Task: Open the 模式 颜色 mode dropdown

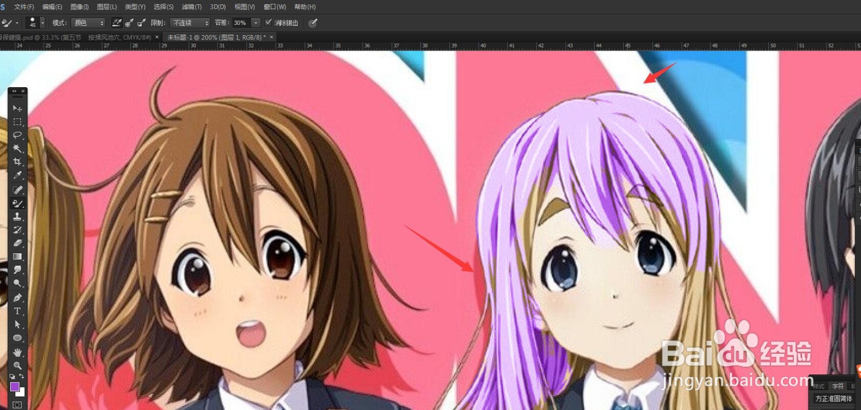Action: tap(89, 23)
